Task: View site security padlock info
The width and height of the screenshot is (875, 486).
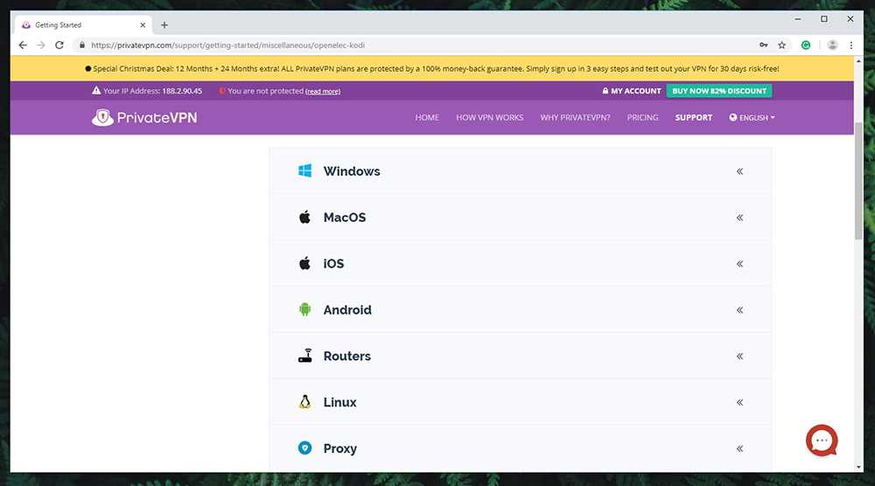Action: [82, 45]
